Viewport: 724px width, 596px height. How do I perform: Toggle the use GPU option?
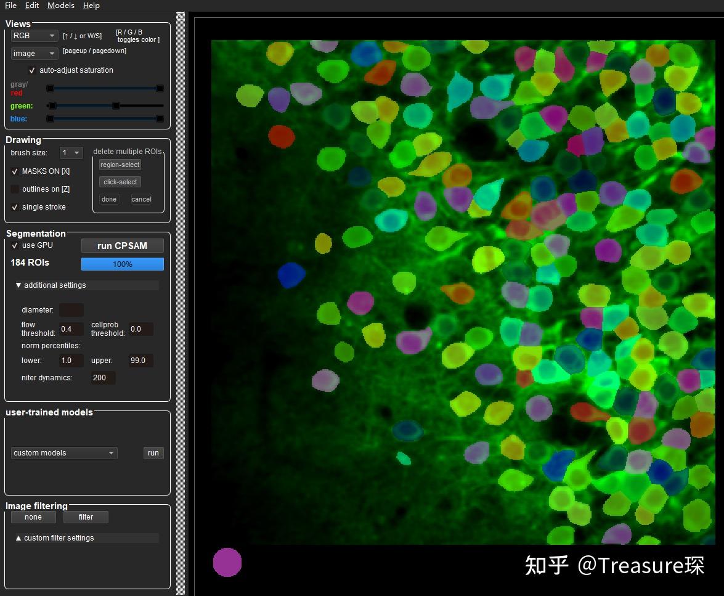(x=14, y=245)
